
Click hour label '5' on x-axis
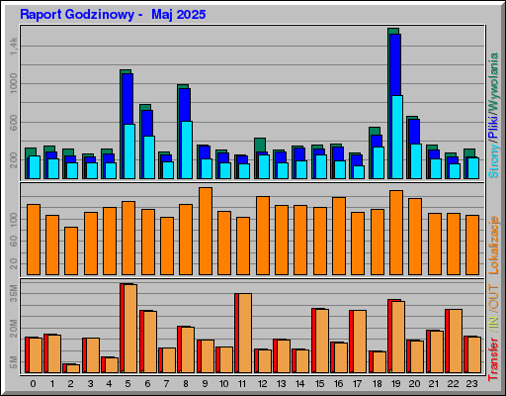127,384
